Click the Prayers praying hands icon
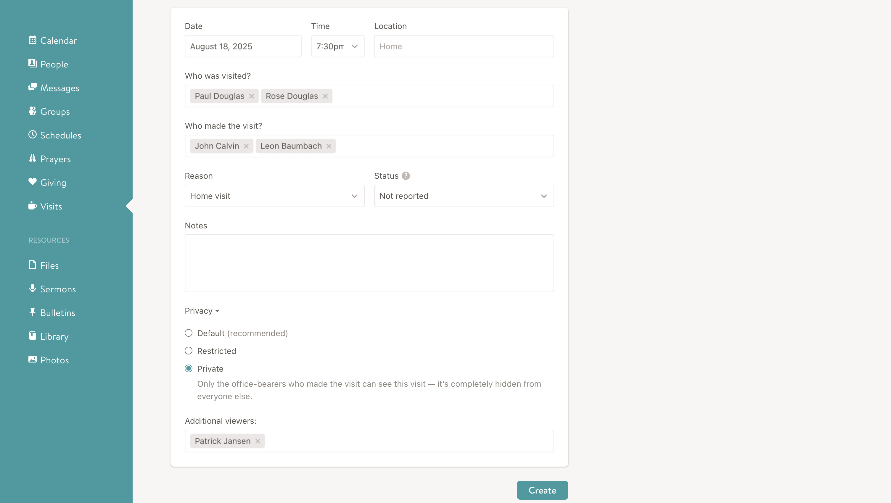 (x=33, y=158)
